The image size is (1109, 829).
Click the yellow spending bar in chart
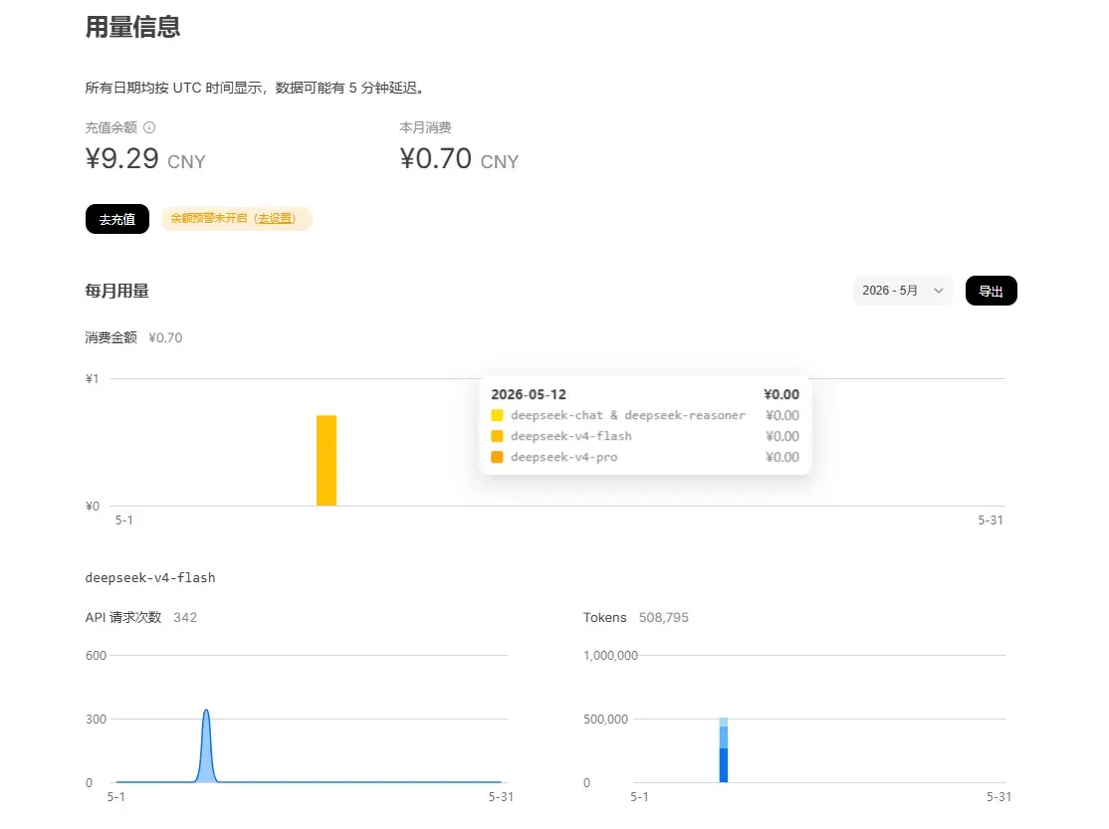[327, 461]
